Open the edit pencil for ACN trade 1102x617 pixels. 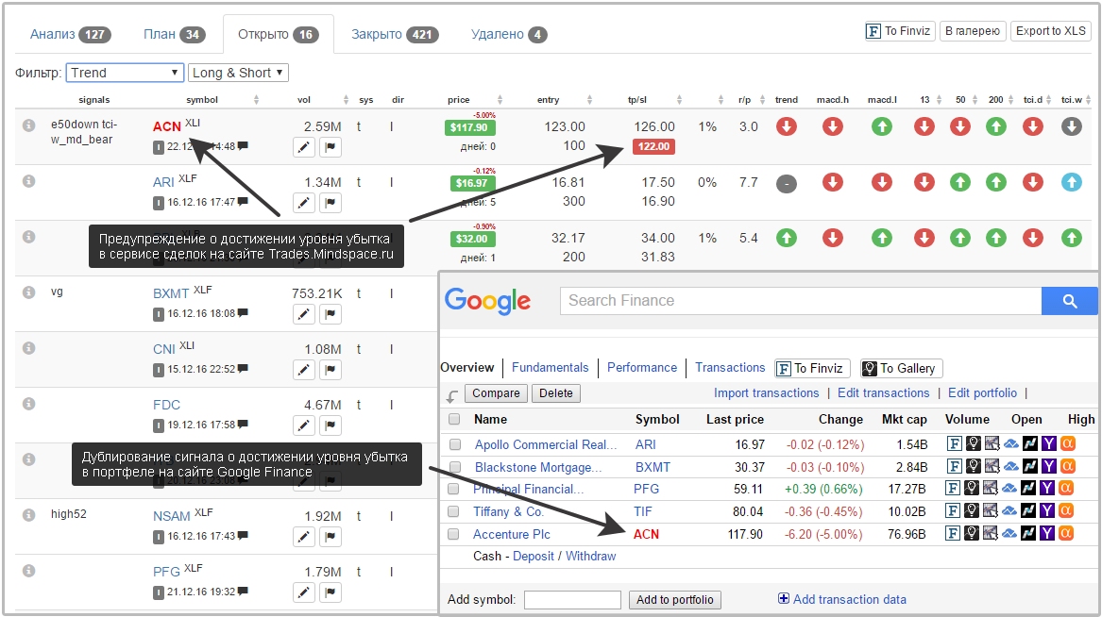[x=304, y=147]
